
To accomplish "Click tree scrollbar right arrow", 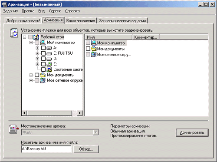I will tap(80, 113).
